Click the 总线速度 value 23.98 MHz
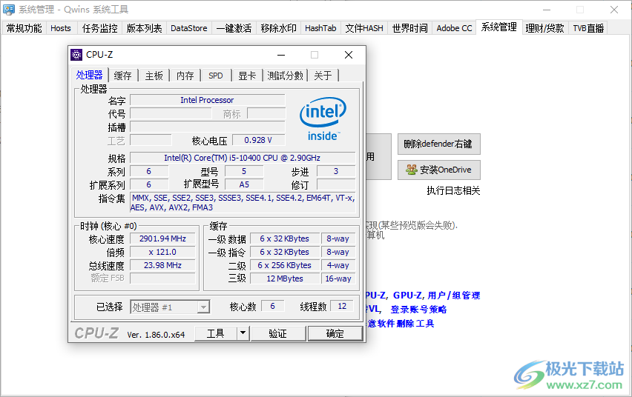Image resolution: width=632 pixels, height=397 pixels. pyautogui.click(x=162, y=265)
